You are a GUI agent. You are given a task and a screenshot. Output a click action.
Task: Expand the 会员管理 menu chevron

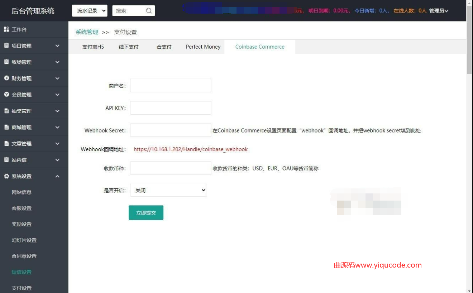[57, 95]
